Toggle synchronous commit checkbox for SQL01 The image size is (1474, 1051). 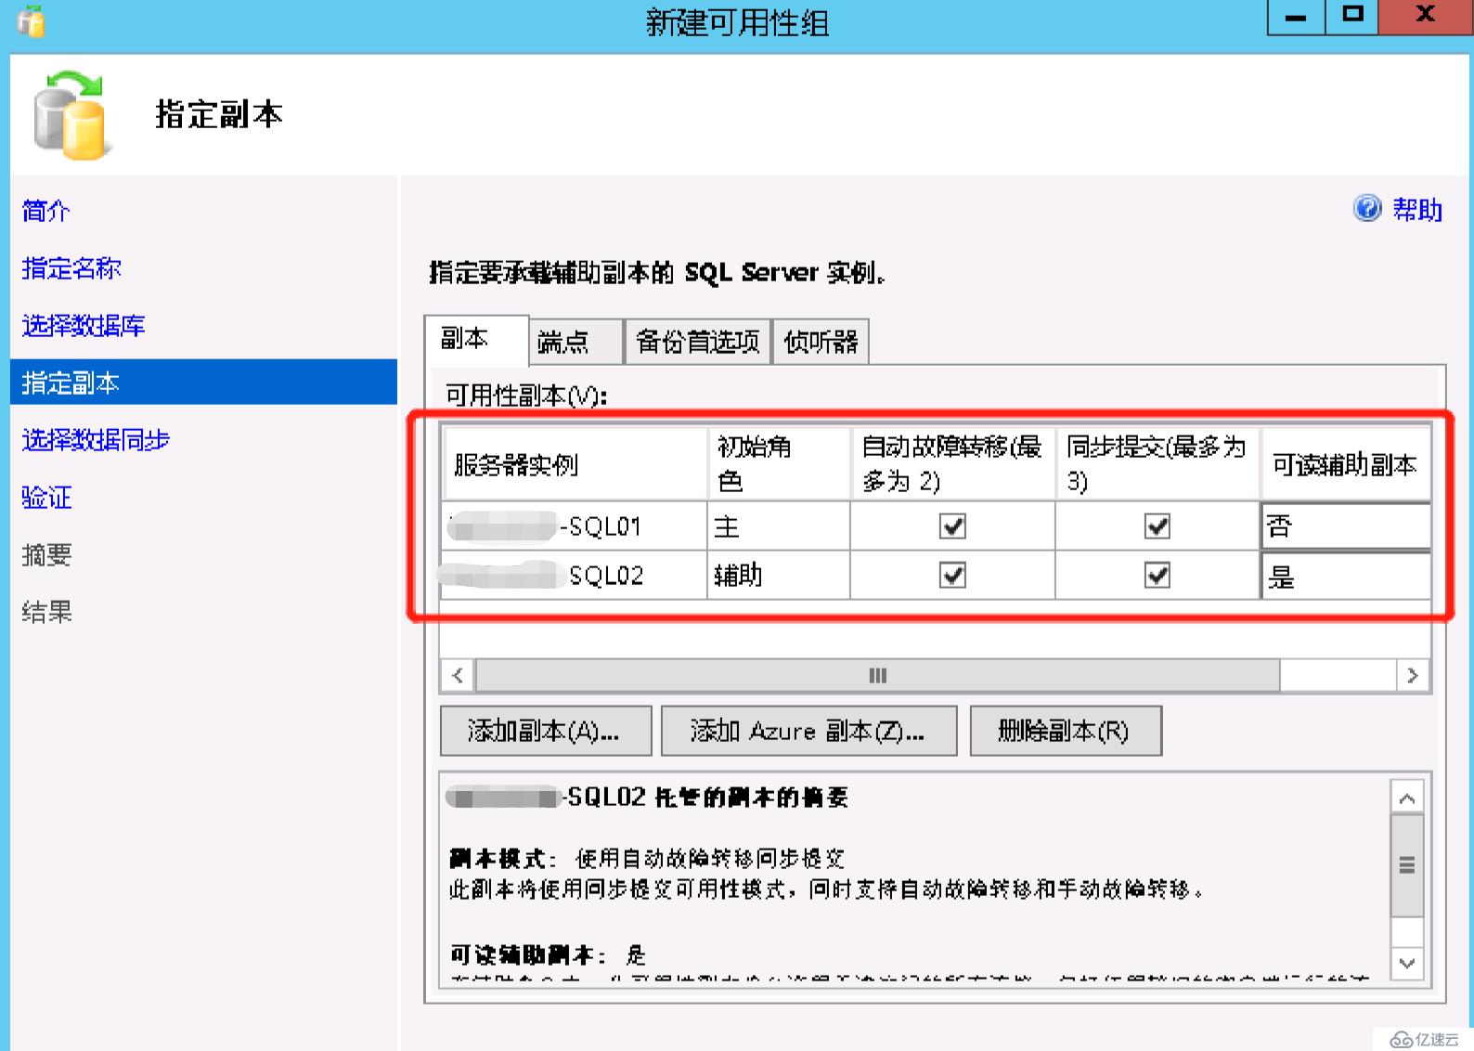(1157, 526)
